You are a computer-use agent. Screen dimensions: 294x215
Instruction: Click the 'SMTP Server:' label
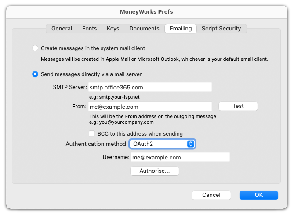(70, 87)
